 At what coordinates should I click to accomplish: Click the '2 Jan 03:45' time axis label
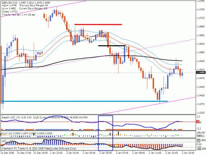coord(89,153)
